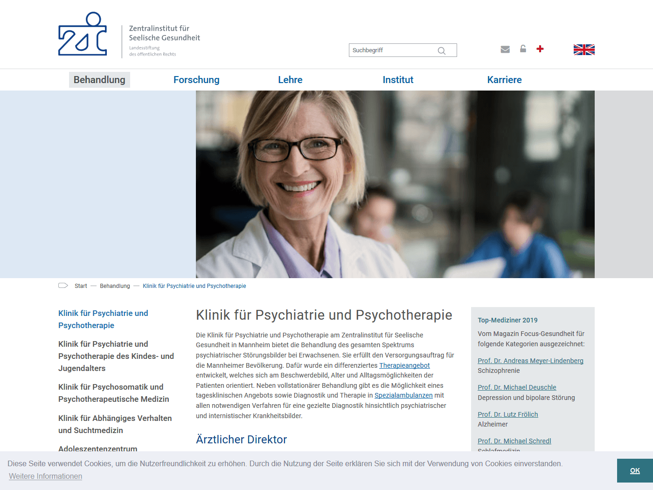653x490 pixels.
Task: Go to the Institut menu item
Action: (x=398, y=80)
